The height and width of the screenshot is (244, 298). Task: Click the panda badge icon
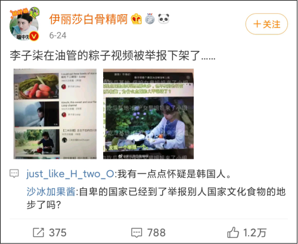163,19
